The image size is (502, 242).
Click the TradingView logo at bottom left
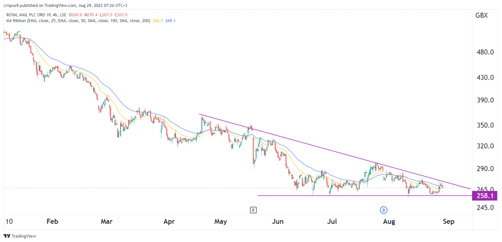coord(20,236)
